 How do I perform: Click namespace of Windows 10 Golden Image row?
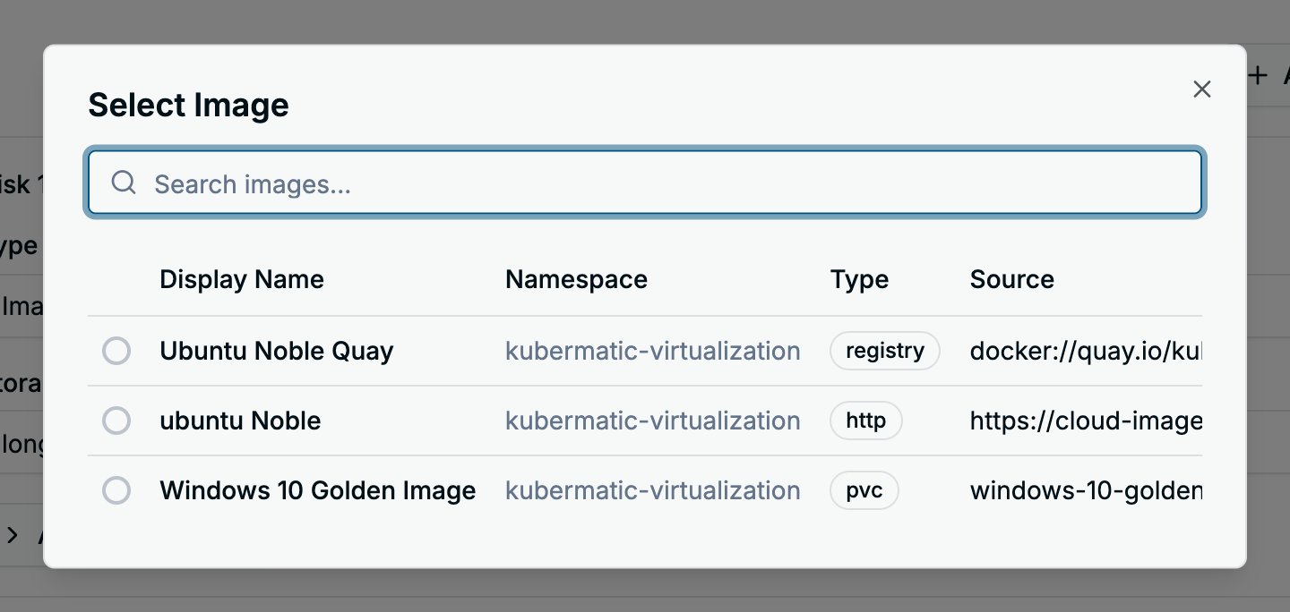tap(653, 490)
